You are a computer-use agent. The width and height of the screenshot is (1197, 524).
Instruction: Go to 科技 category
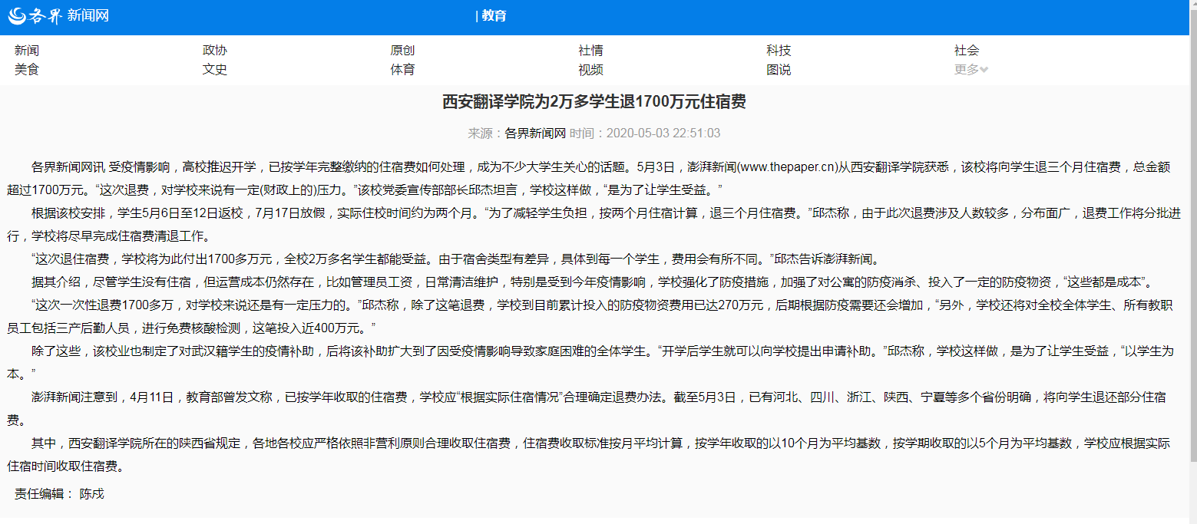click(779, 51)
